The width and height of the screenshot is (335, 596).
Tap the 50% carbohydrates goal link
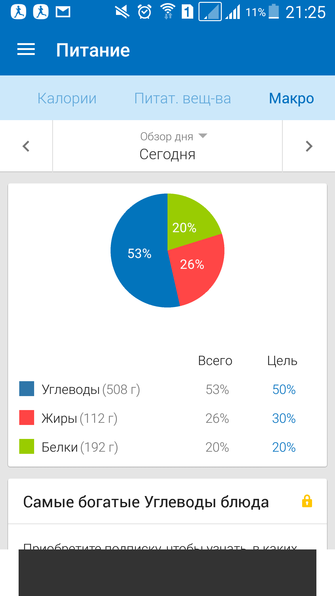(284, 389)
